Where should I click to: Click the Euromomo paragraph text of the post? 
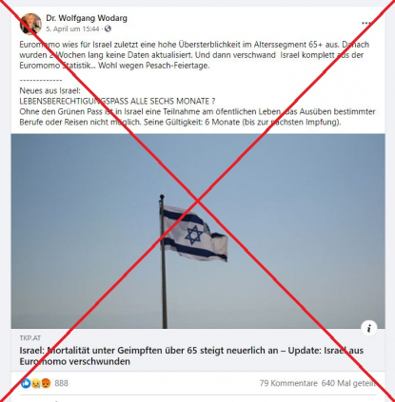coord(194,55)
